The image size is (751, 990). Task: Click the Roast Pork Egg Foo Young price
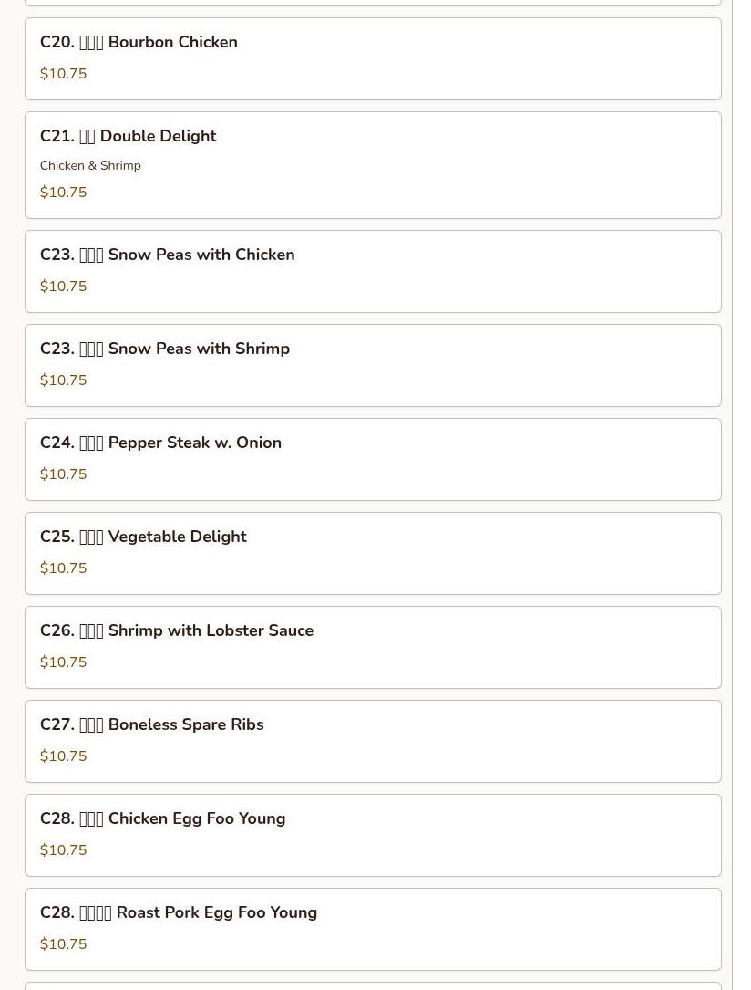pyautogui.click(x=63, y=943)
